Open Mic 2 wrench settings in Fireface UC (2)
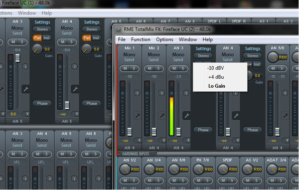This screenshot has width=299, height=190. [162, 116]
